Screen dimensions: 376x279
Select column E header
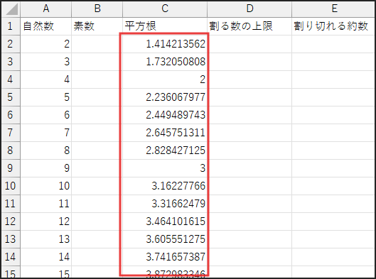tap(334, 9)
